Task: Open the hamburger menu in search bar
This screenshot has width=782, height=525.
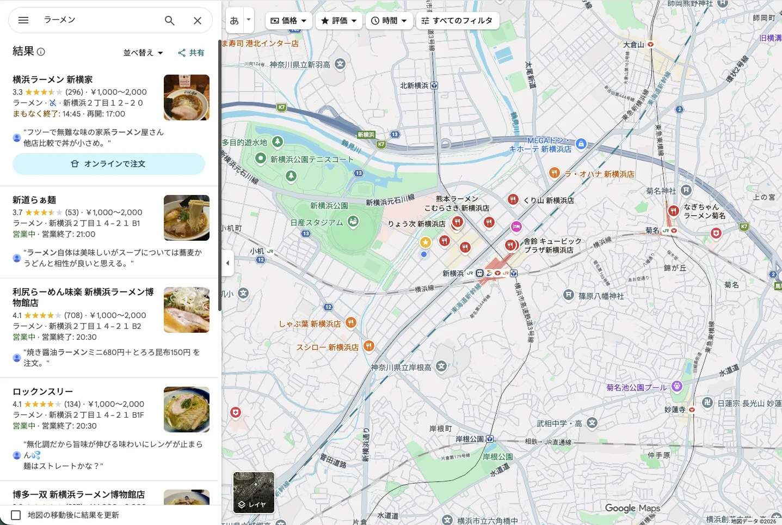Action: 23,20
